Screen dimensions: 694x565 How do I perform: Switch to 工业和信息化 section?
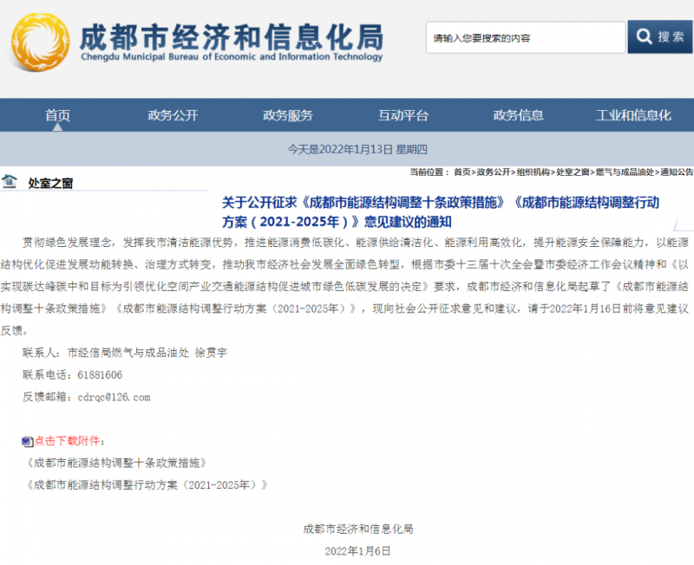coord(633,115)
